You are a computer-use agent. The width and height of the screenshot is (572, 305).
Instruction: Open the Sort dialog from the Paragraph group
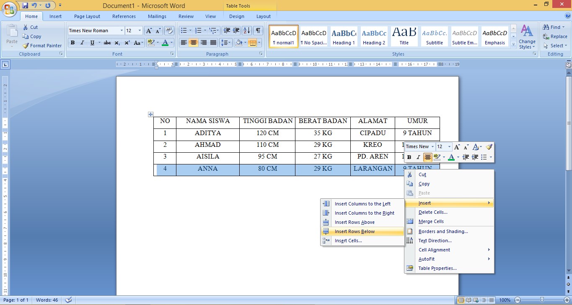point(246,30)
